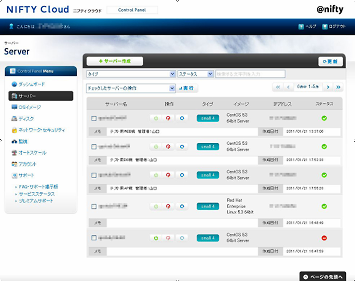Viewport: 355px width, 281px height.
Task: Click the red power-off icon for the Red Hat server
Action: 168,206
